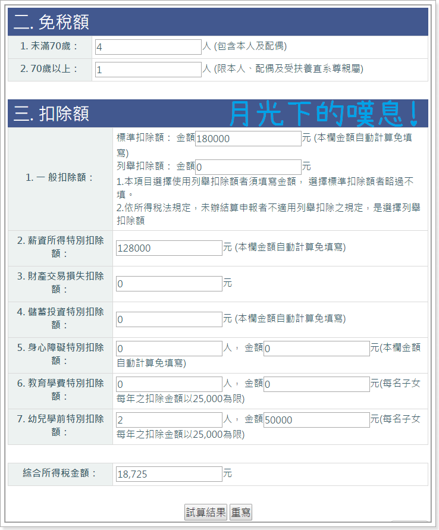439x530 pixels.
Task: Click the 列舉扣除額 amount field
Action: tap(248, 167)
